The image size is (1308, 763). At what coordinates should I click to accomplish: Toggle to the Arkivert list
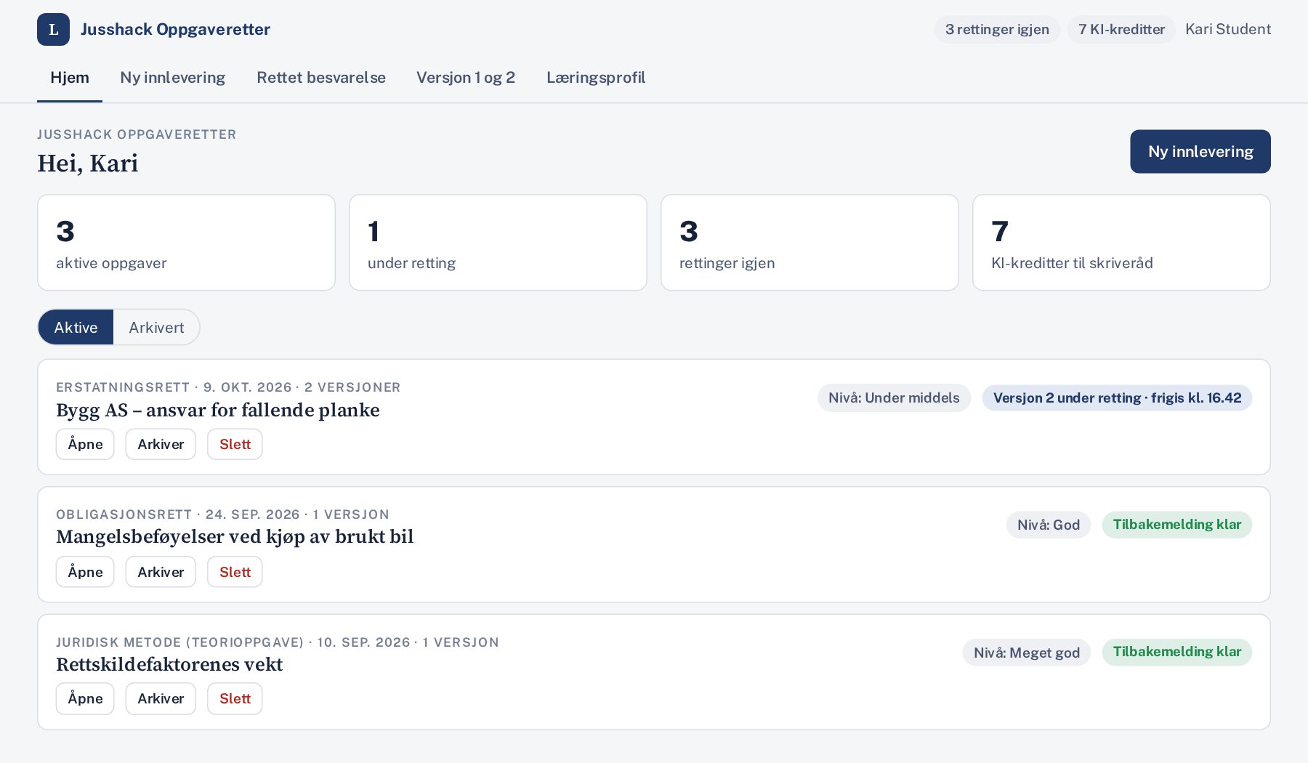(x=156, y=327)
